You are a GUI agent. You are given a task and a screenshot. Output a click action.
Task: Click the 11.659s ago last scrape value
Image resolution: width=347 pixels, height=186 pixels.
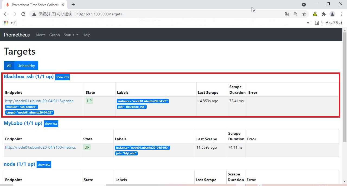click(x=207, y=147)
